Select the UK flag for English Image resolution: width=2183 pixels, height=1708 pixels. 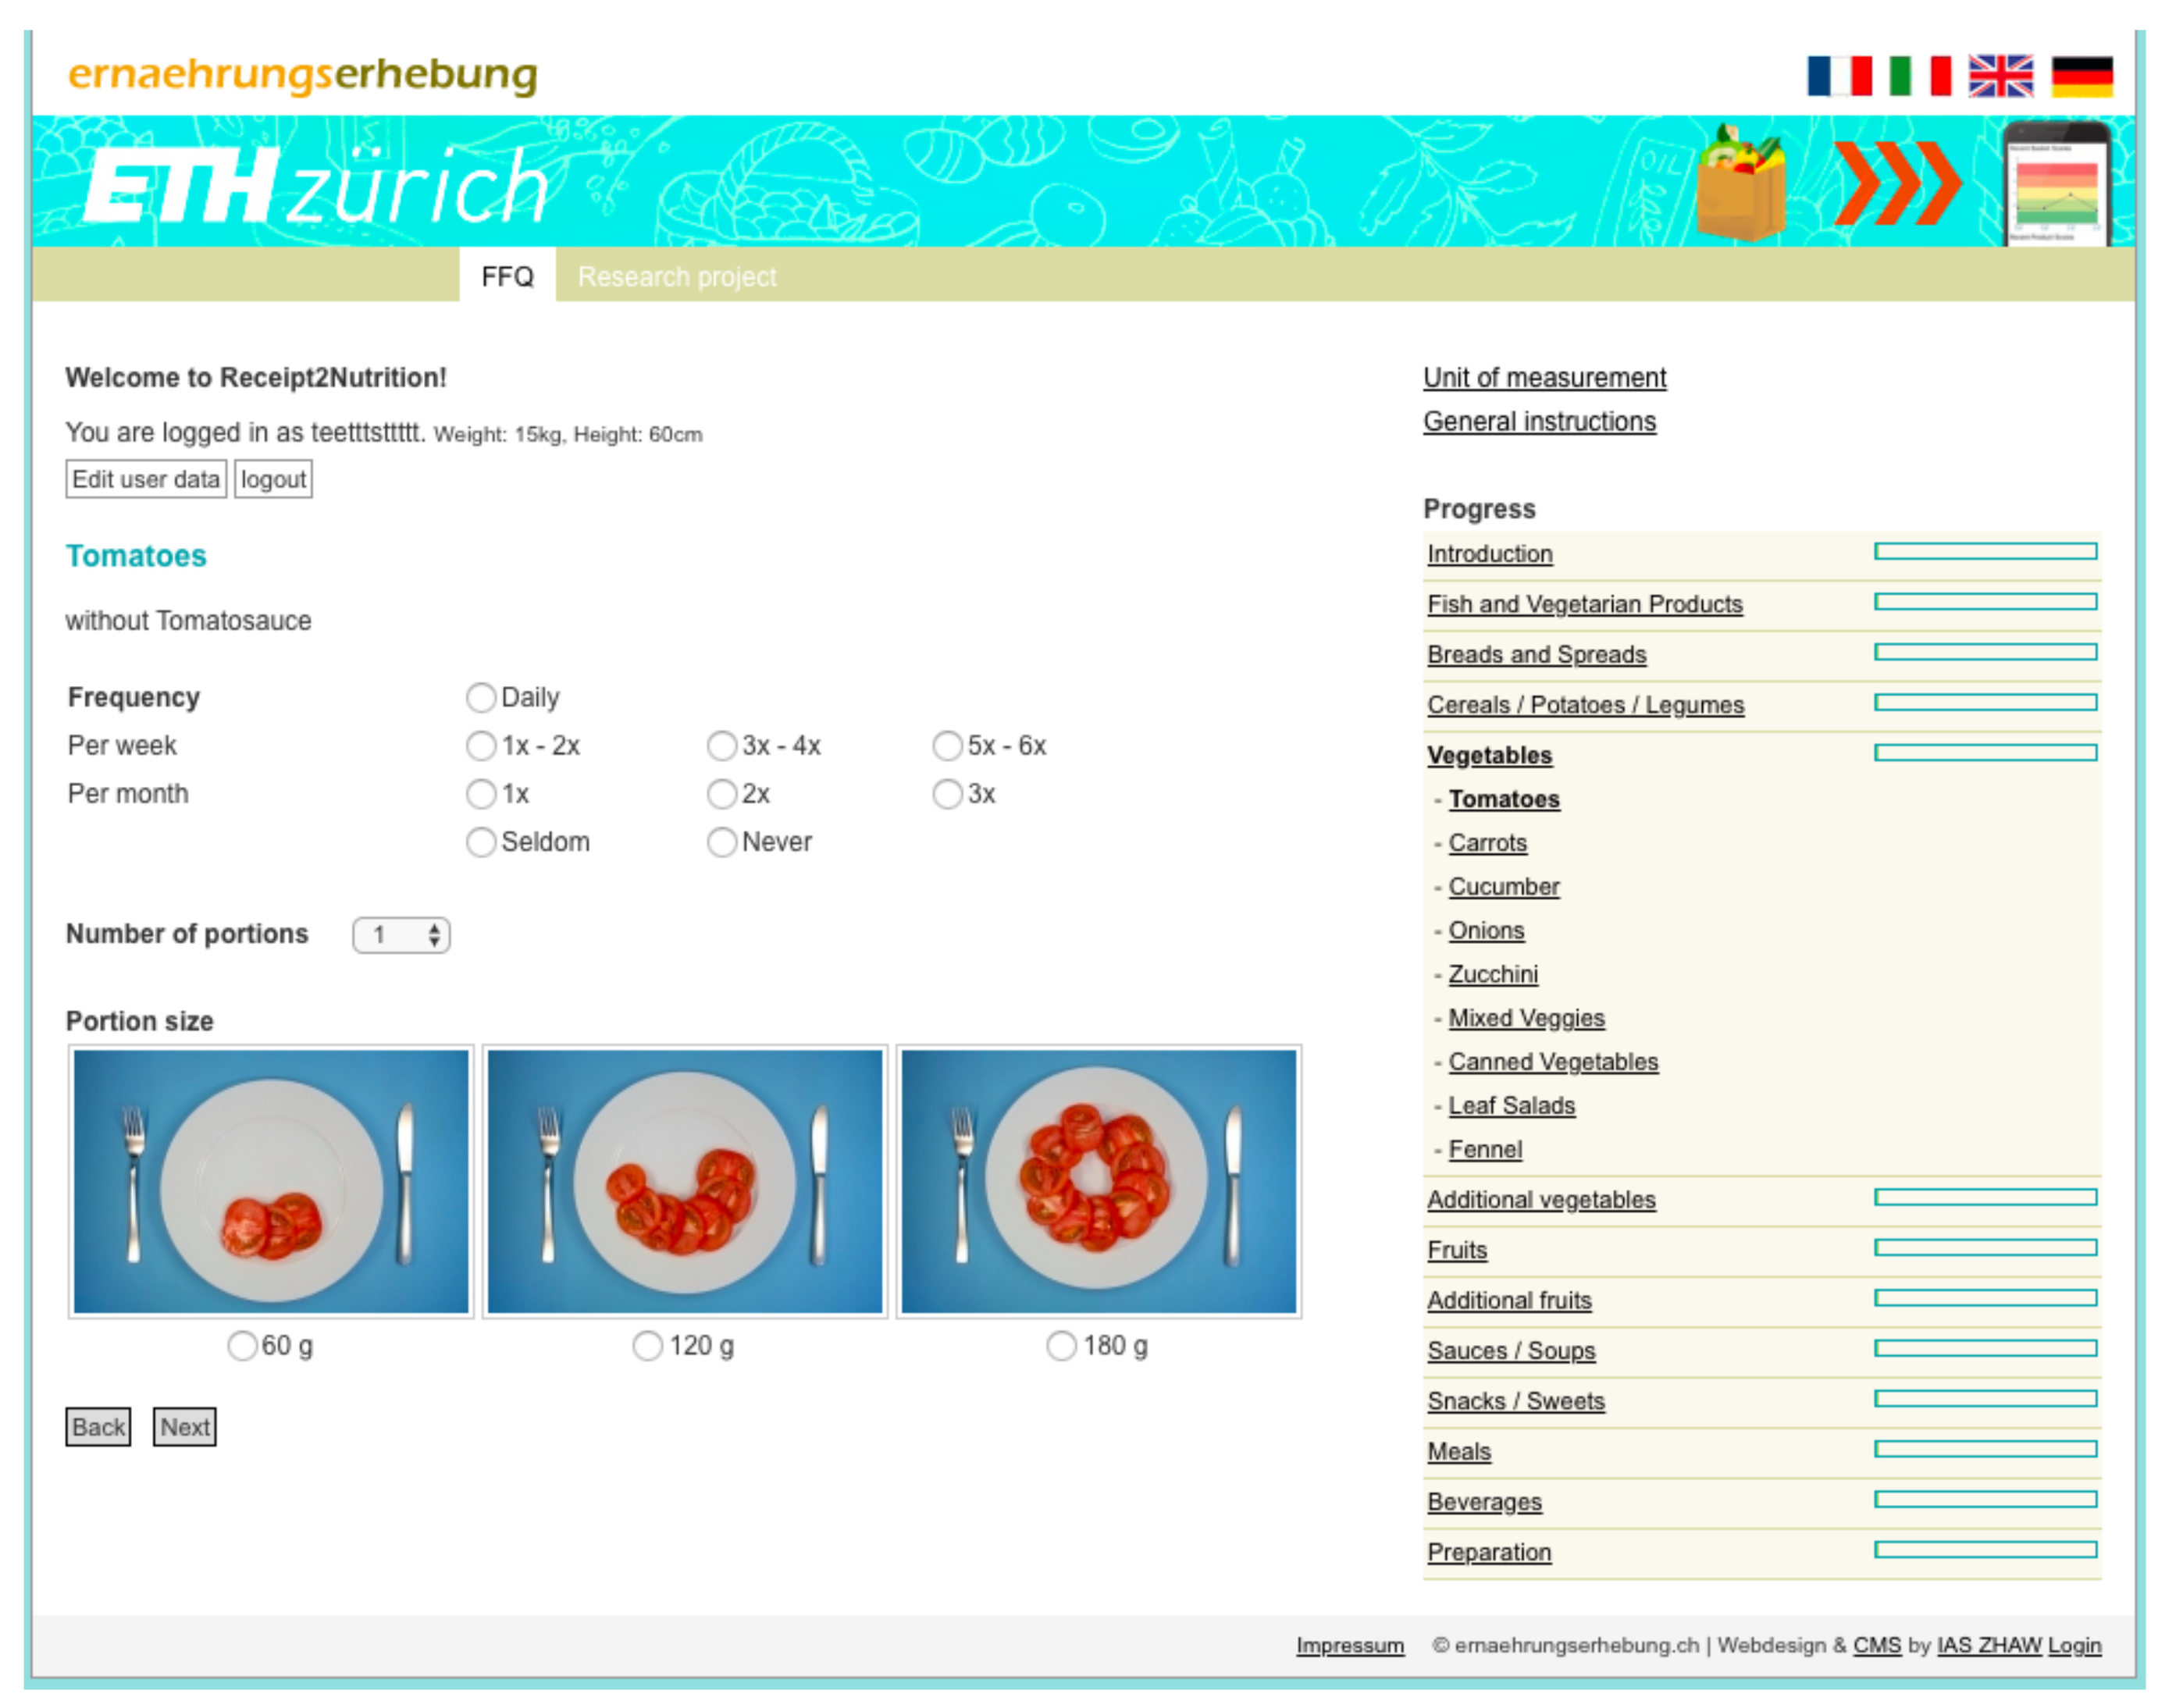coord(2001,76)
